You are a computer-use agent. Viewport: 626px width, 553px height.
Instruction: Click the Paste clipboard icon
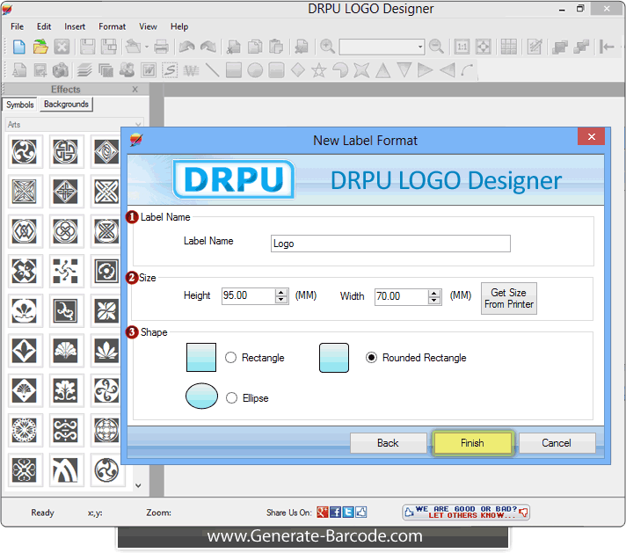pyautogui.click(x=276, y=47)
